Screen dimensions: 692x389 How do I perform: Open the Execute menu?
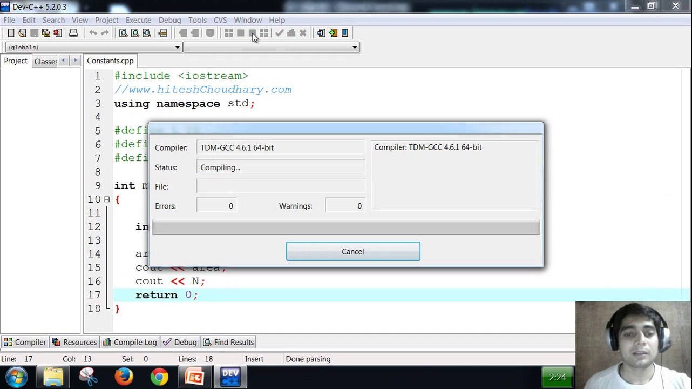pos(138,20)
